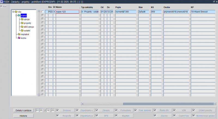Select dílčí zdroje in the tree
The height and width of the screenshot is (119, 218).
[x=29, y=27]
